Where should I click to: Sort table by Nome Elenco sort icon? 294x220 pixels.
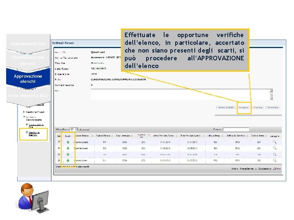tap(92, 136)
